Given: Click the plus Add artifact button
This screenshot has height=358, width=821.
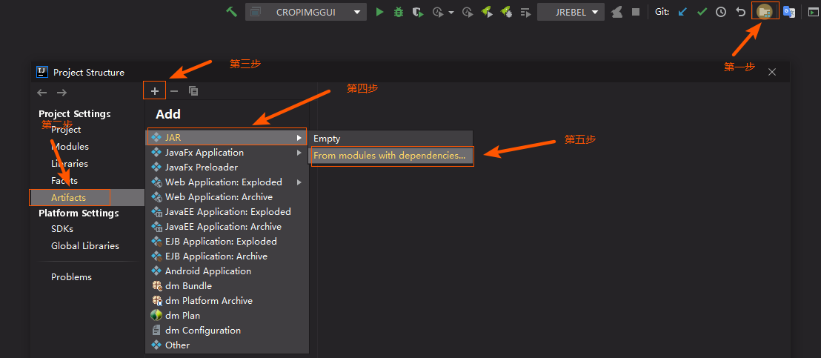Looking at the screenshot, I should [154, 91].
